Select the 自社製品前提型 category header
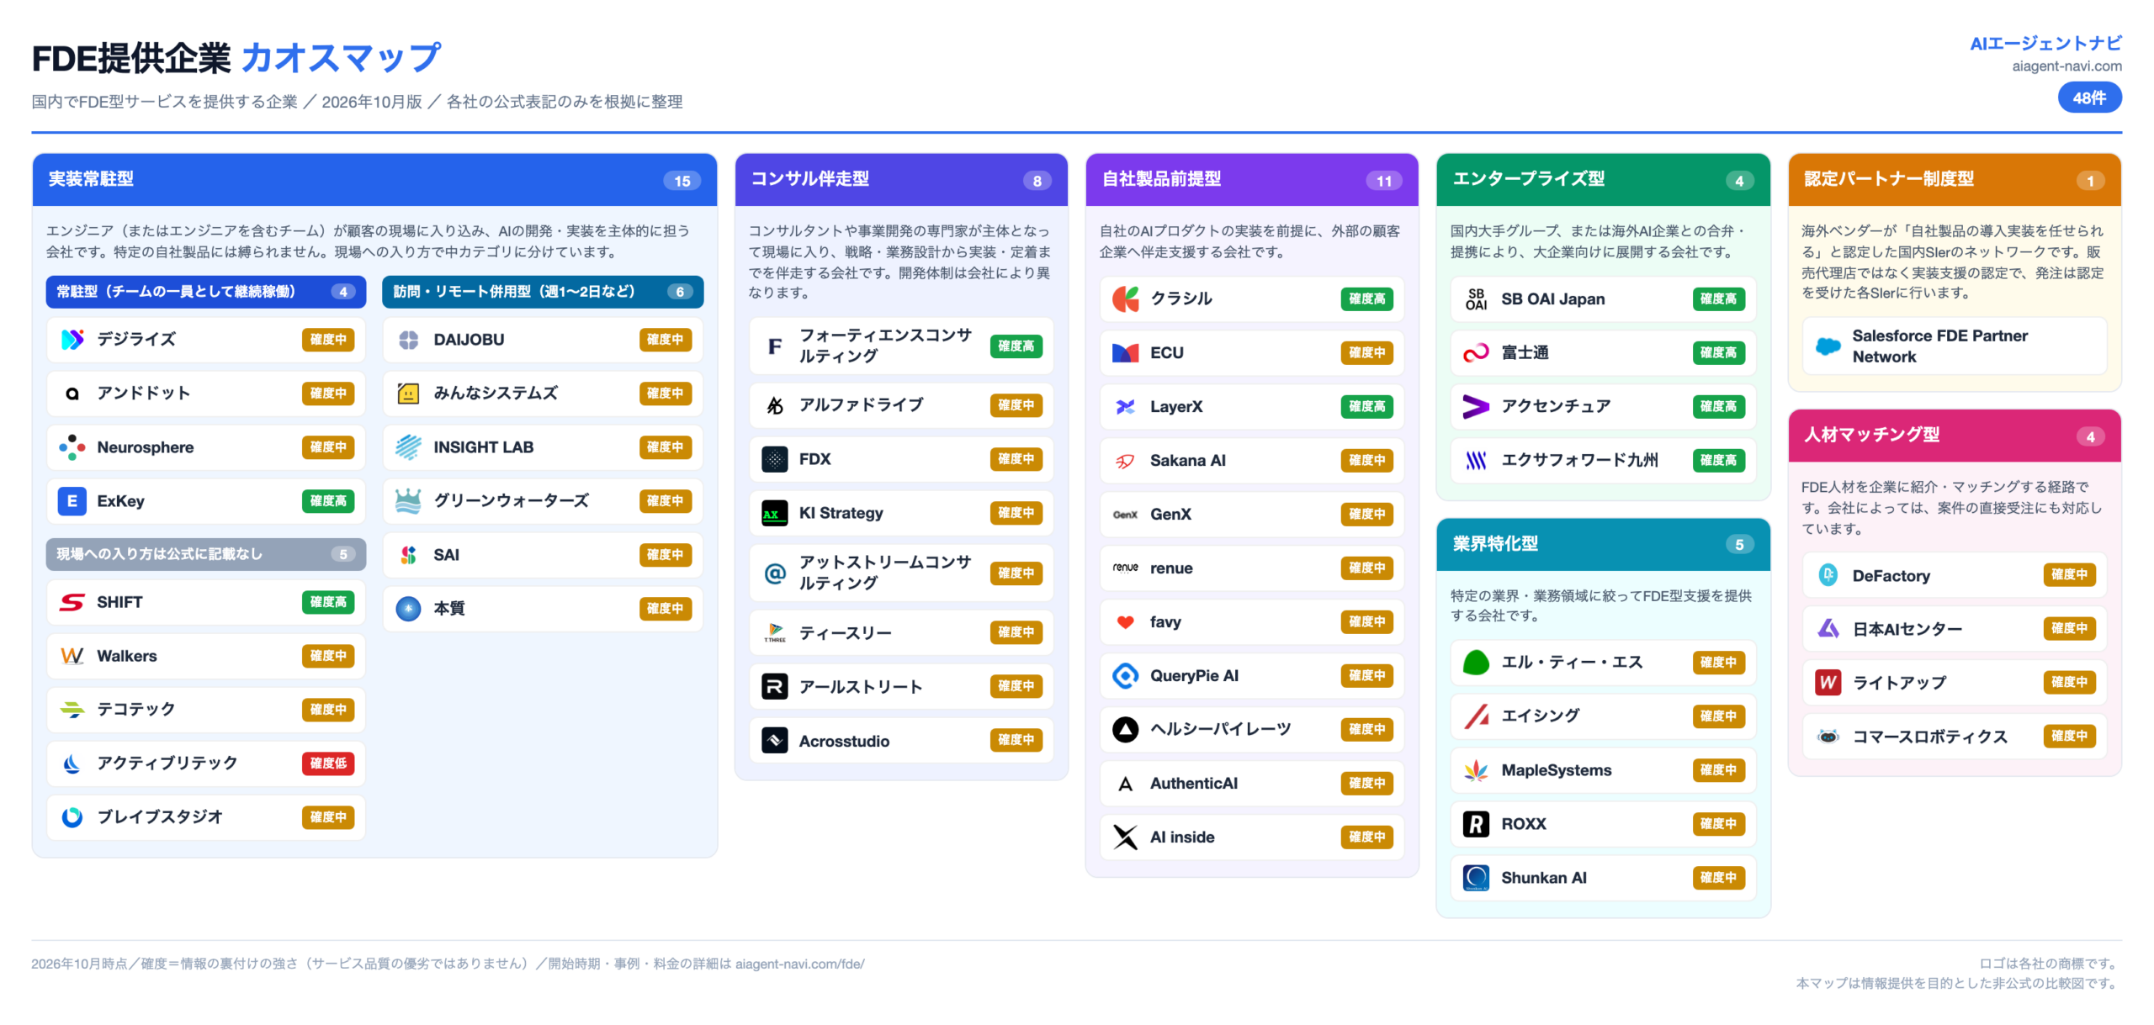The image size is (2154, 1025). point(1252,180)
